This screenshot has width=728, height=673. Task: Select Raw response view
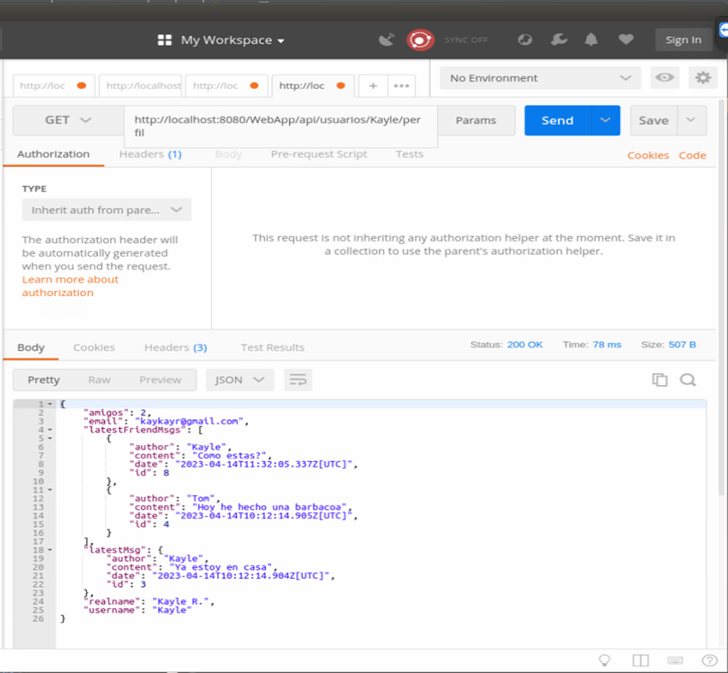[100, 380]
